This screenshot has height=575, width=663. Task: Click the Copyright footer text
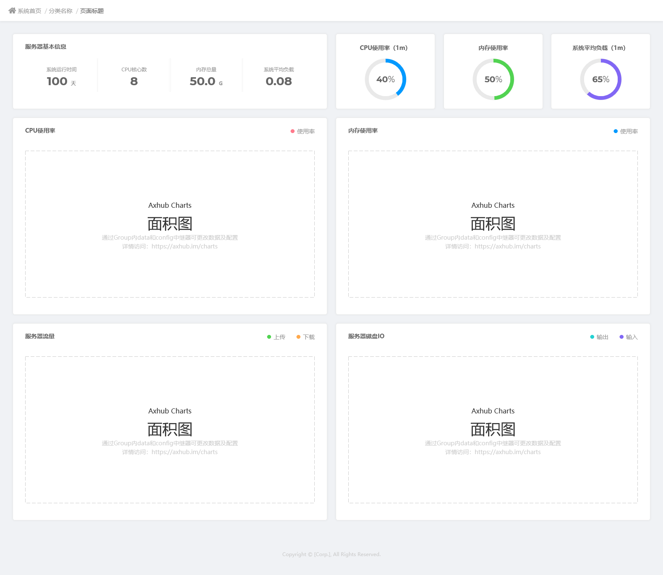click(x=331, y=554)
